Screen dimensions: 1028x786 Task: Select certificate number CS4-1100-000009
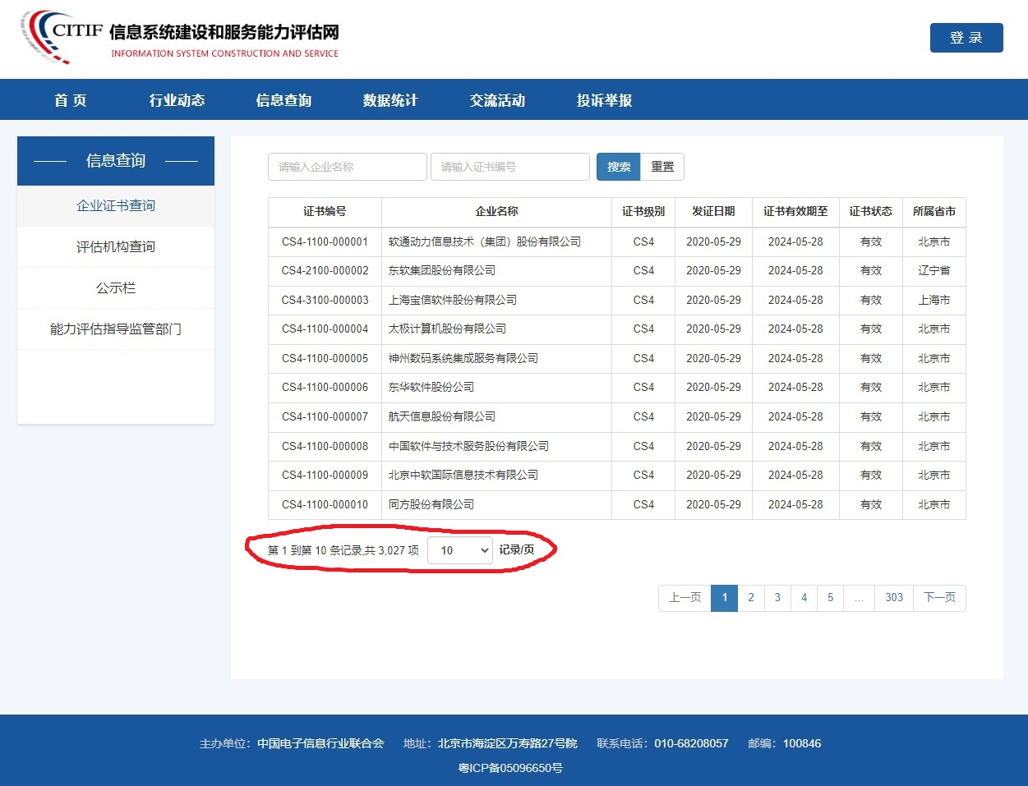pyautogui.click(x=325, y=476)
